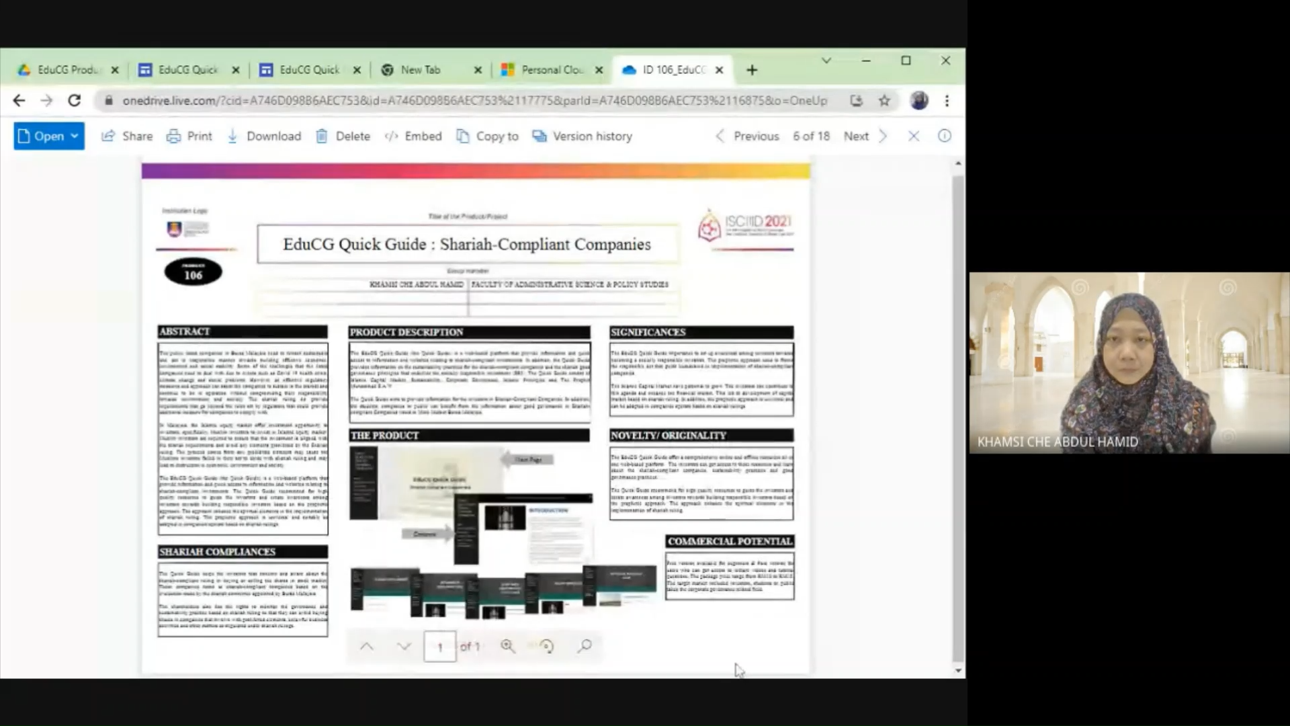Click the scrollbar down arrow

(958, 670)
